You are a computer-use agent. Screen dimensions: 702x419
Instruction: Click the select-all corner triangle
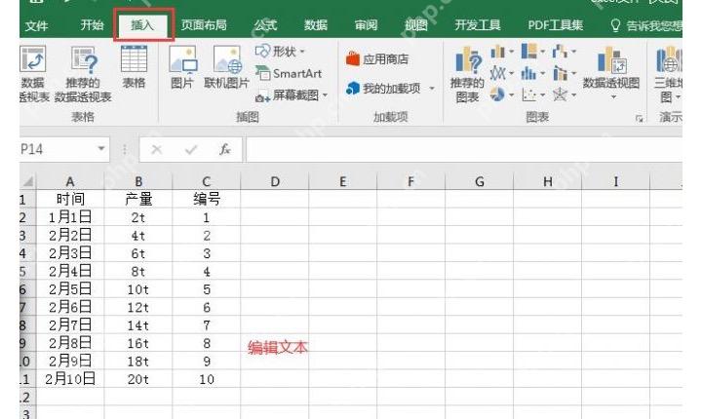27,181
